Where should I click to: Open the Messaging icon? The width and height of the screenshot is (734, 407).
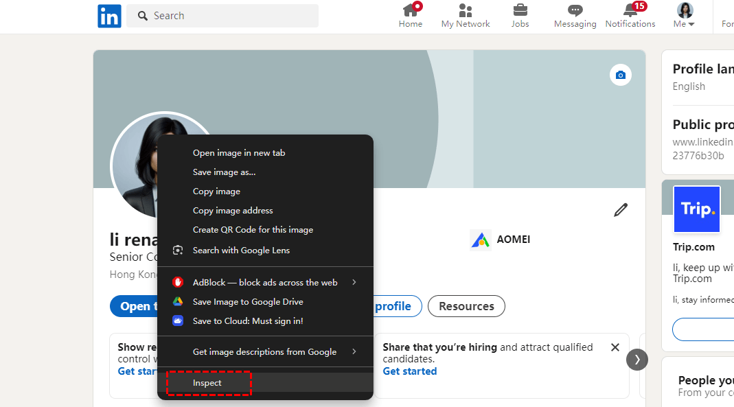(575, 10)
